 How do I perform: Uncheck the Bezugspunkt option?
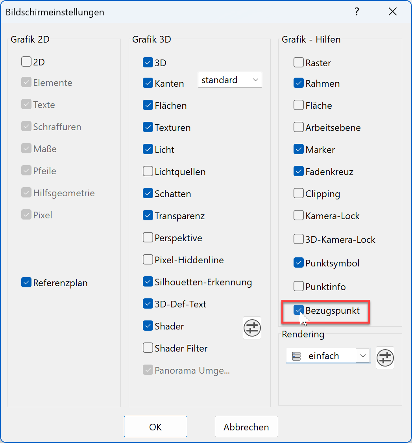pos(299,310)
